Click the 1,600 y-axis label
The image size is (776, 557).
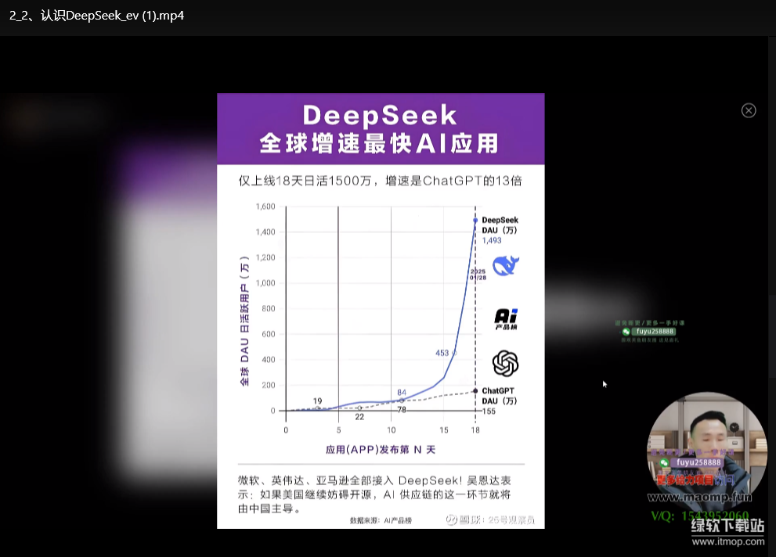[x=265, y=206]
